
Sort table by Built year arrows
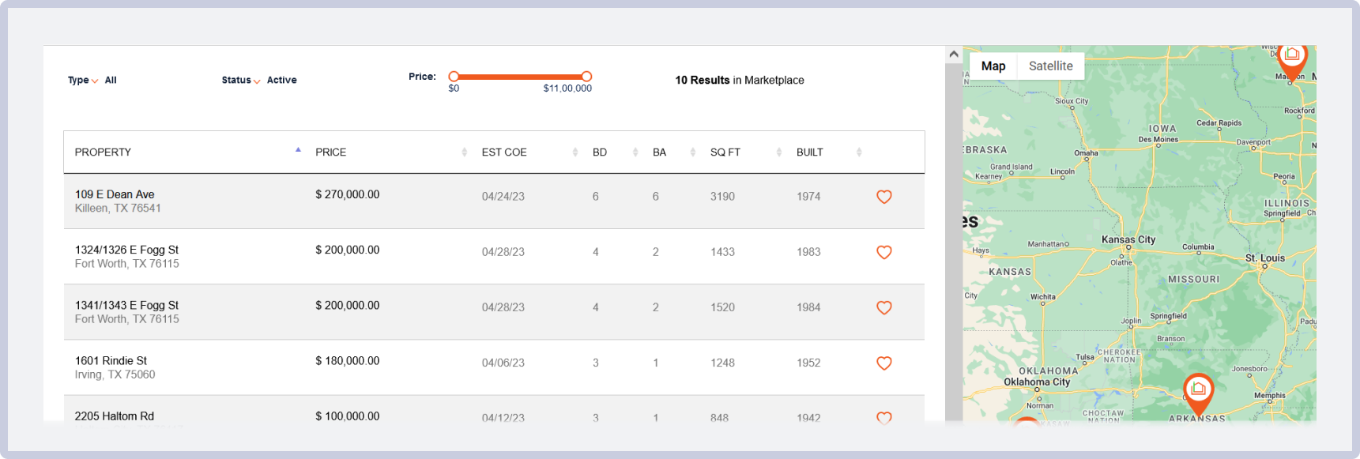[x=859, y=152]
